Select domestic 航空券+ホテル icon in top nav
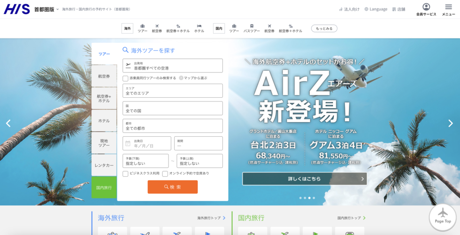 pos(291,28)
